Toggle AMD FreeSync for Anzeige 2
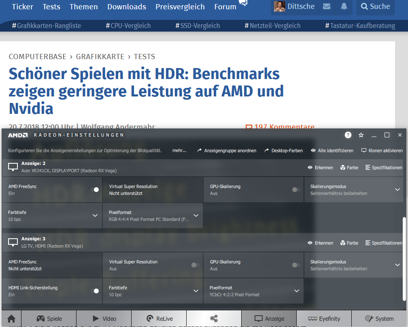The image size is (408, 327). [95, 190]
